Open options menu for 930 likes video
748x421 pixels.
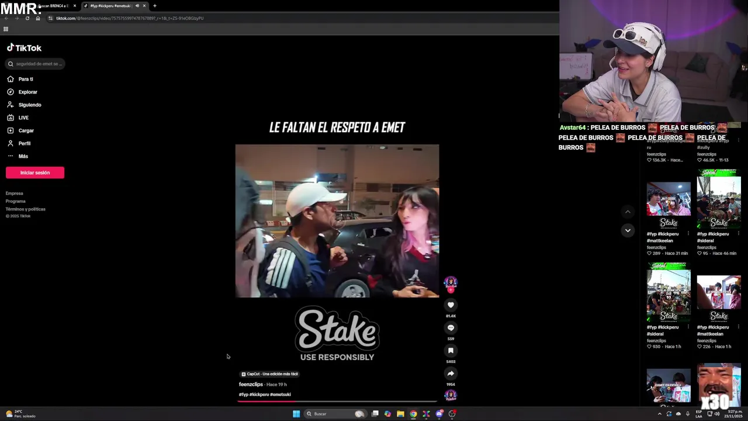coord(688,327)
